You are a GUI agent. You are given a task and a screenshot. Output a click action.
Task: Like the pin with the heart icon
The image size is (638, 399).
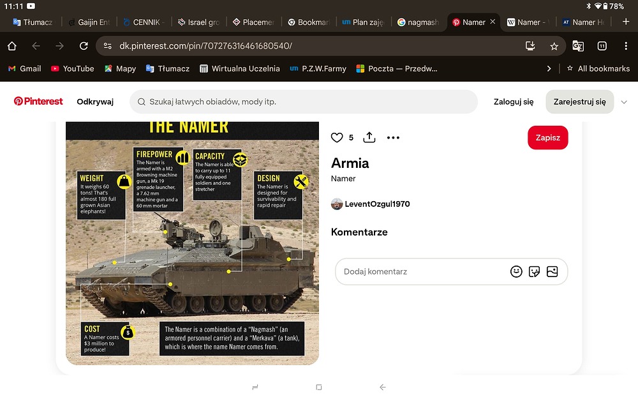[x=336, y=138]
